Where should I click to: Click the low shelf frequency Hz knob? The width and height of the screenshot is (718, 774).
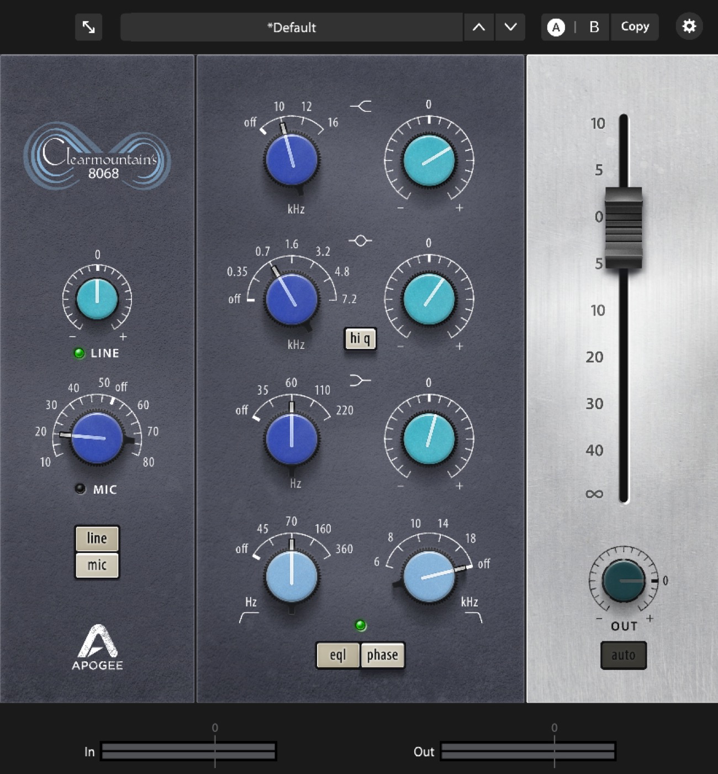tap(292, 439)
